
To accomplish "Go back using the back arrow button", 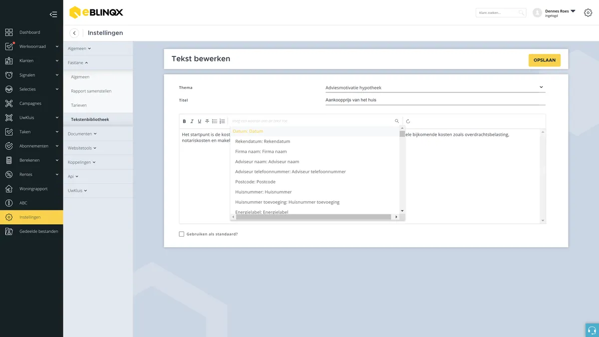I will 74,33.
